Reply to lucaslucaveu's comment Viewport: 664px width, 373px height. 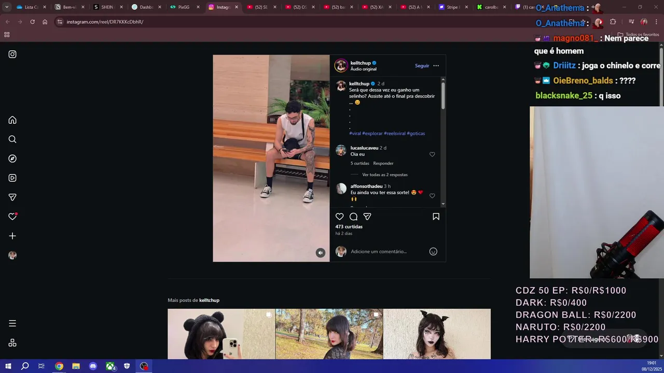tap(383, 163)
